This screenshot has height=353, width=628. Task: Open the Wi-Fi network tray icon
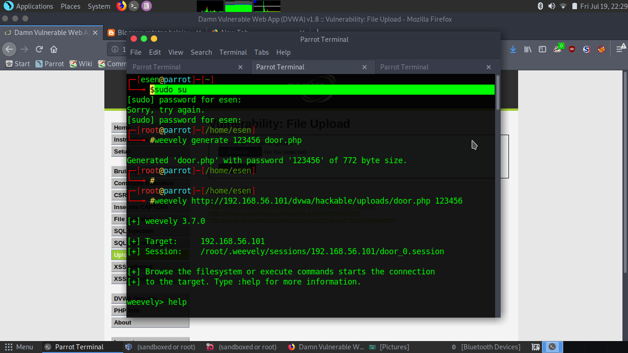click(563, 6)
